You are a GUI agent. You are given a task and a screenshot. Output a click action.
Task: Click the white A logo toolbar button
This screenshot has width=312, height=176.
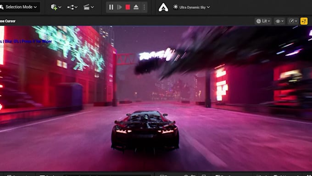point(163,7)
